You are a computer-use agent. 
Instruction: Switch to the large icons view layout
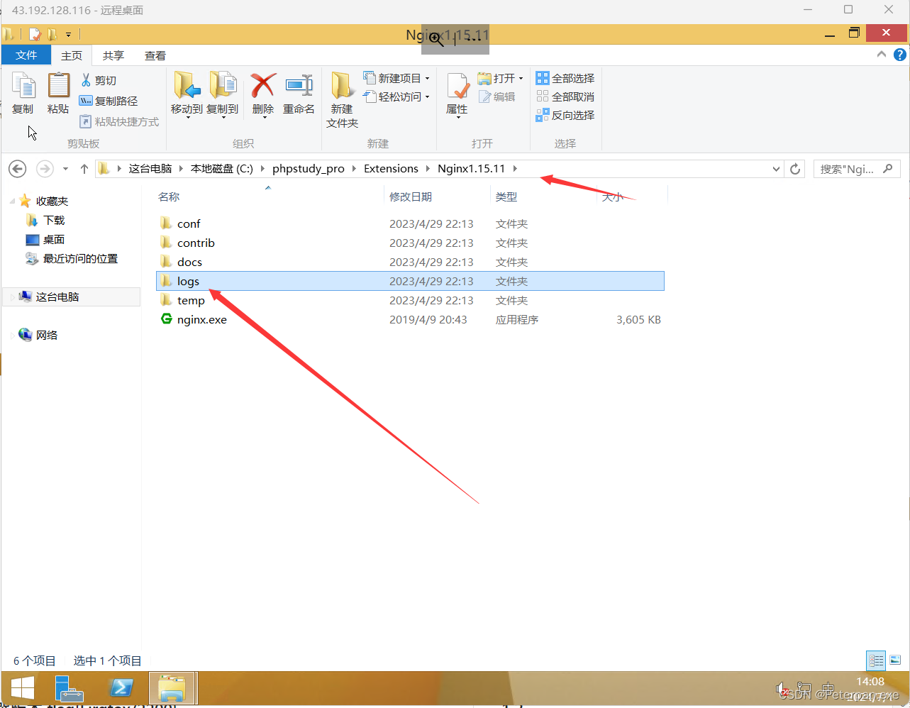pyautogui.click(x=895, y=660)
